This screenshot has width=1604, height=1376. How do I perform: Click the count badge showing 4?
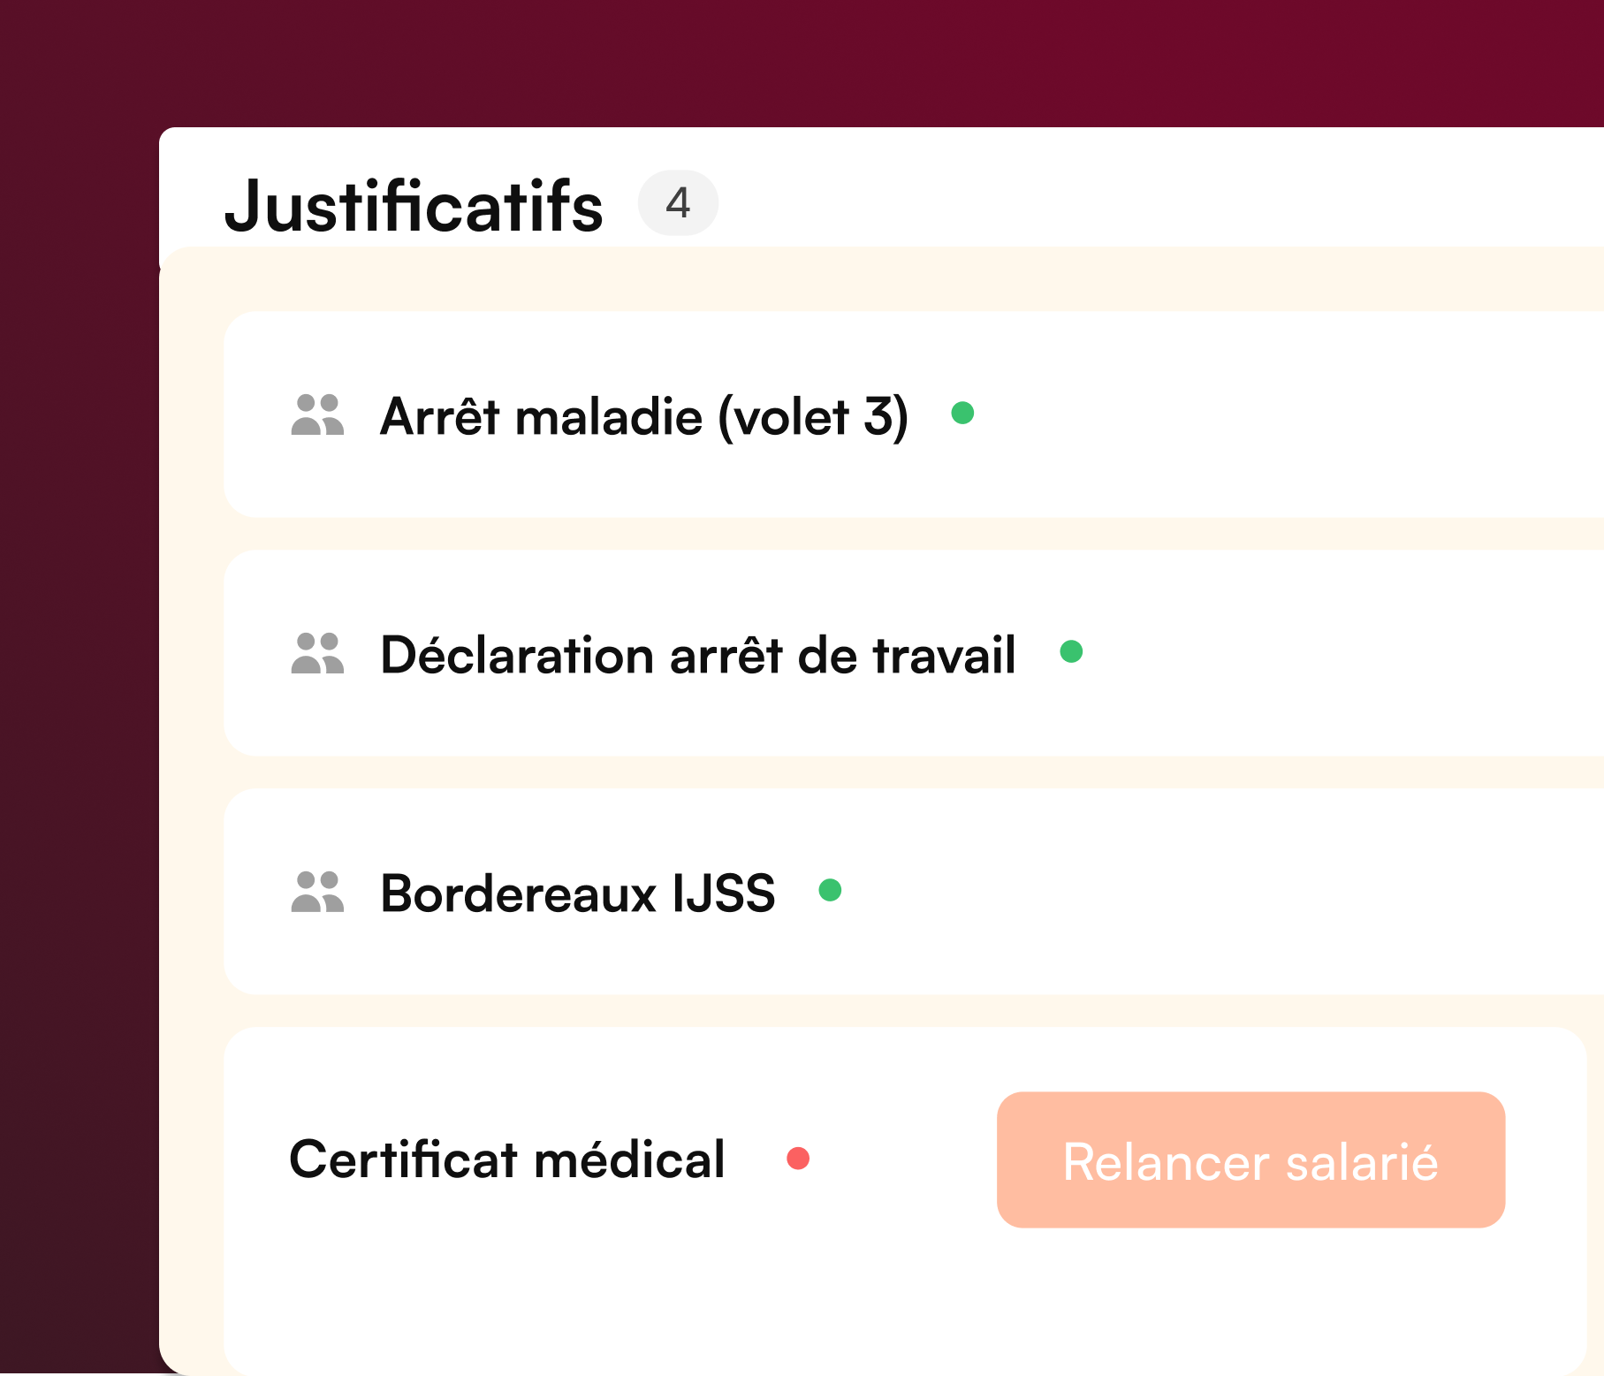click(678, 203)
